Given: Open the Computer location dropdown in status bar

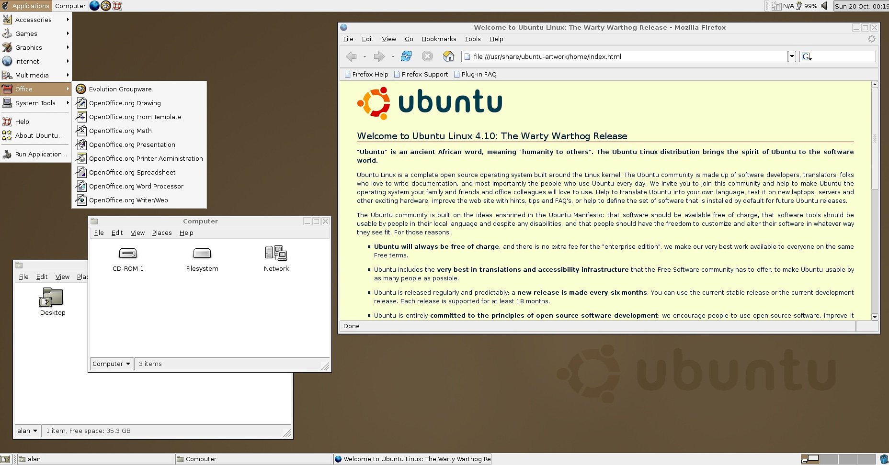Looking at the screenshot, I should (111, 364).
